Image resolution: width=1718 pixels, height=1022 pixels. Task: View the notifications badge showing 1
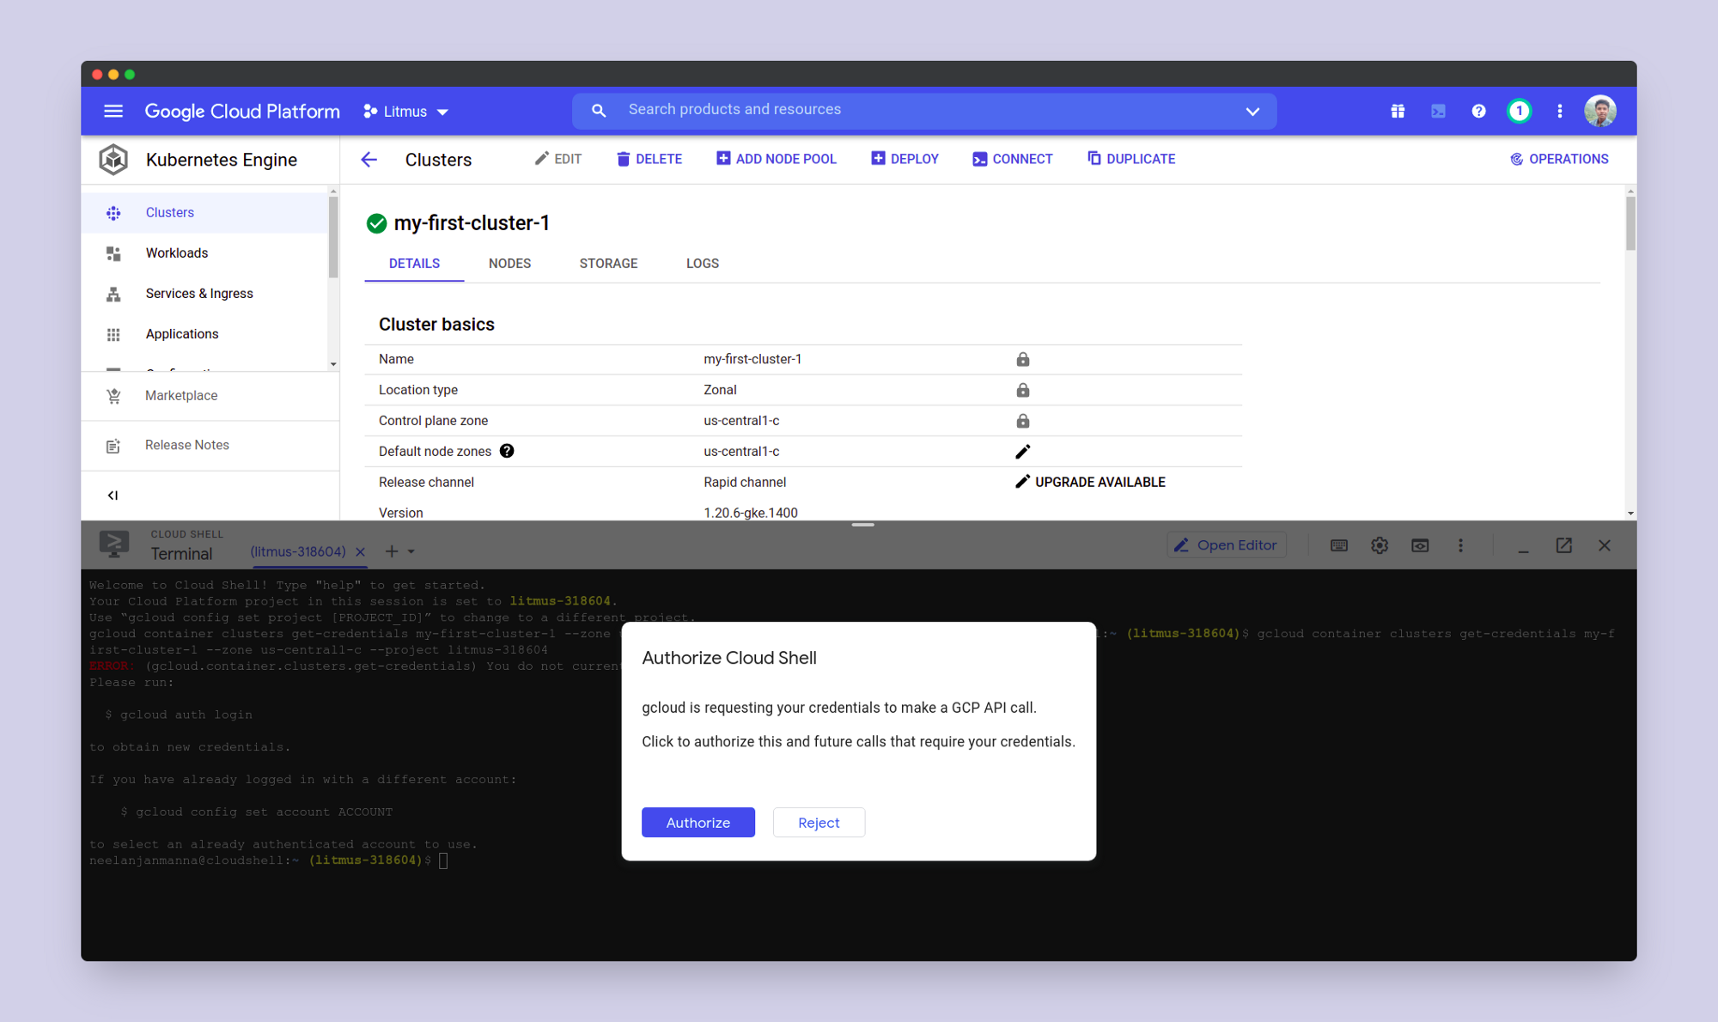pyautogui.click(x=1519, y=111)
